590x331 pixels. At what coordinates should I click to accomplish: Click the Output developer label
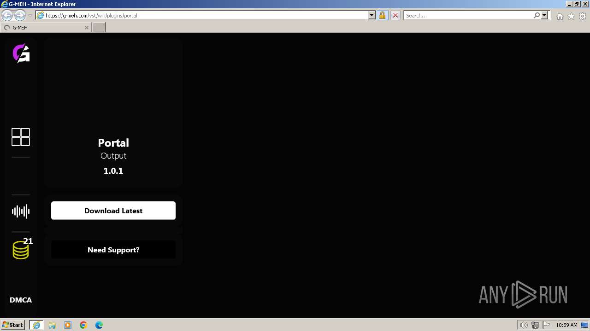[x=113, y=156]
